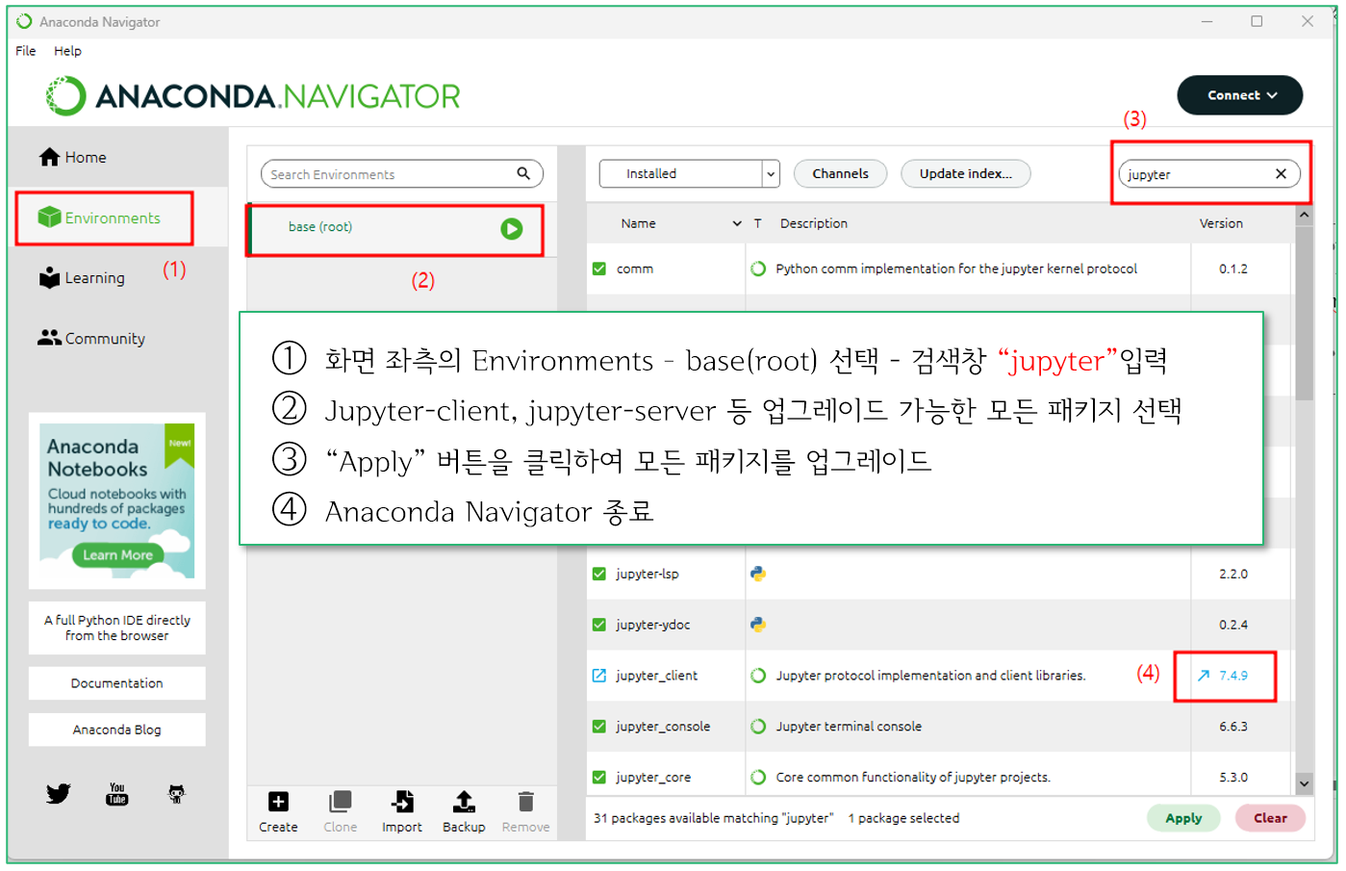Click the Environments cube icon

pyautogui.click(x=49, y=218)
